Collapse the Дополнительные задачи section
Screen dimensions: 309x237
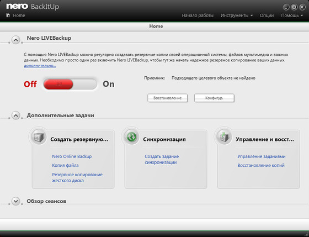[16, 115]
